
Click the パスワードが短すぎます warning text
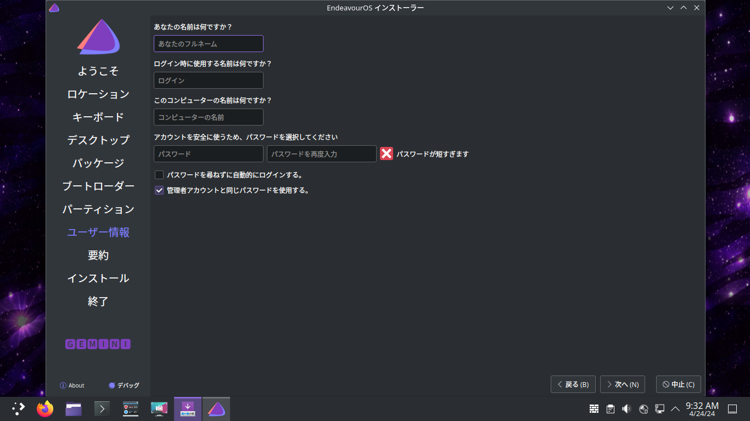pyautogui.click(x=433, y=154)
